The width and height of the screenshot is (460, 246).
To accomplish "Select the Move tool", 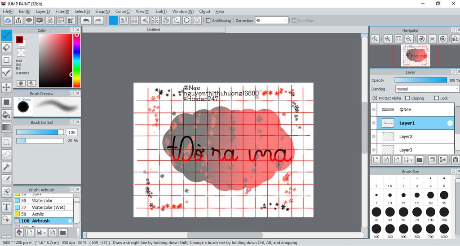I will click(x=6, y=87).
